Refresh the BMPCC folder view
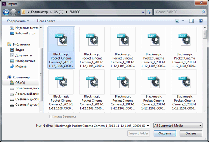 [x=149, y=12]
